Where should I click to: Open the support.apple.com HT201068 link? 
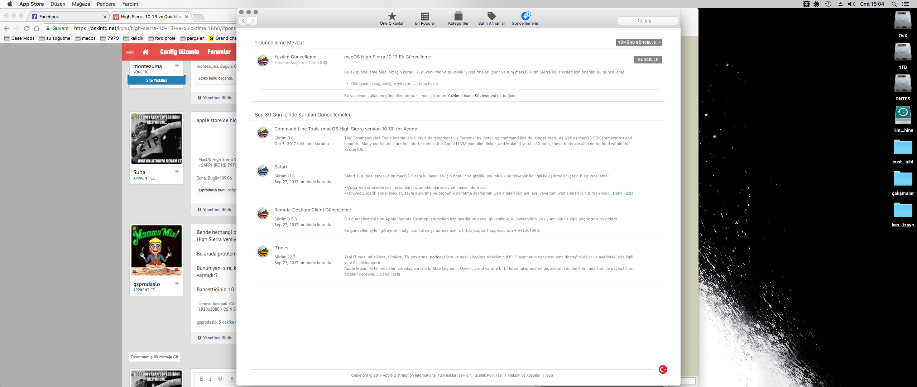click(500, 230)
